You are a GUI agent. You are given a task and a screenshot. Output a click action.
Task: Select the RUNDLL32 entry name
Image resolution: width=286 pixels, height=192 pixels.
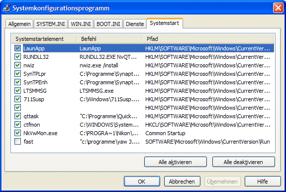[x=36, y=57]
